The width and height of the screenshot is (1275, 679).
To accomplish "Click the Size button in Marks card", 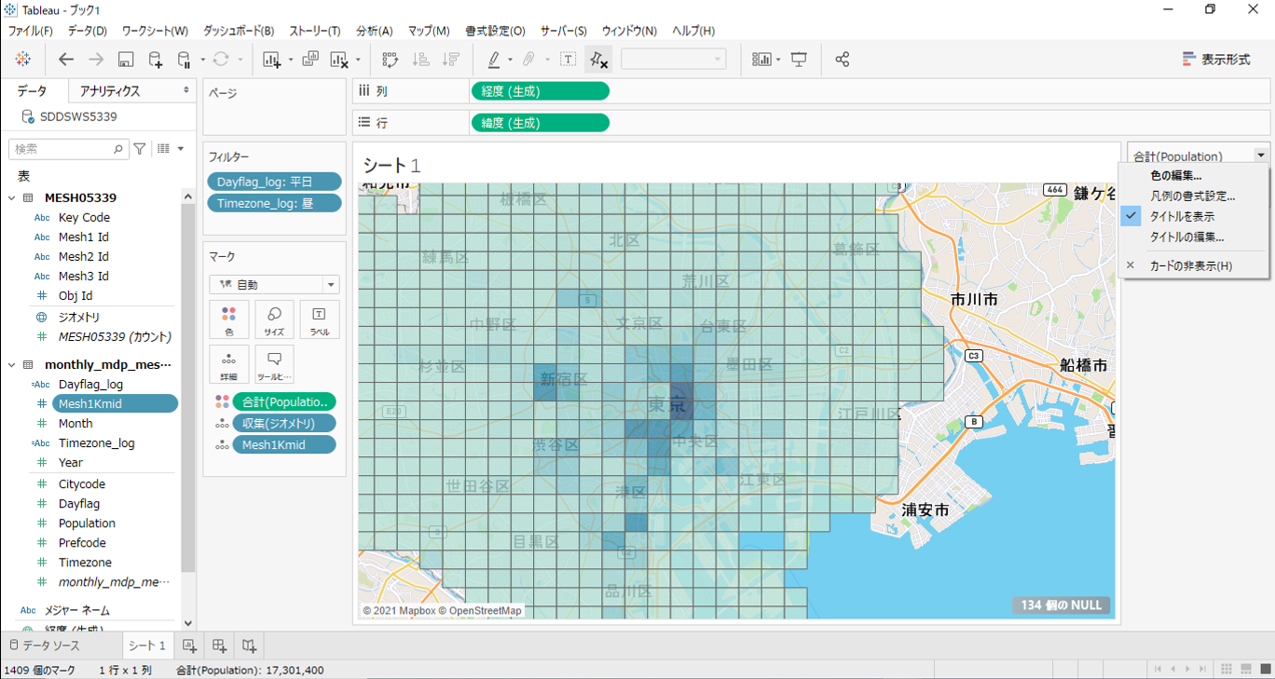I will pos(274,319).
